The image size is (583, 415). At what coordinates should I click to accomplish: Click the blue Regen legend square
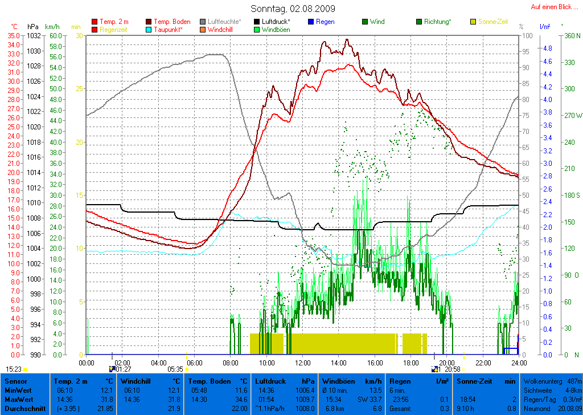(311, 22)
